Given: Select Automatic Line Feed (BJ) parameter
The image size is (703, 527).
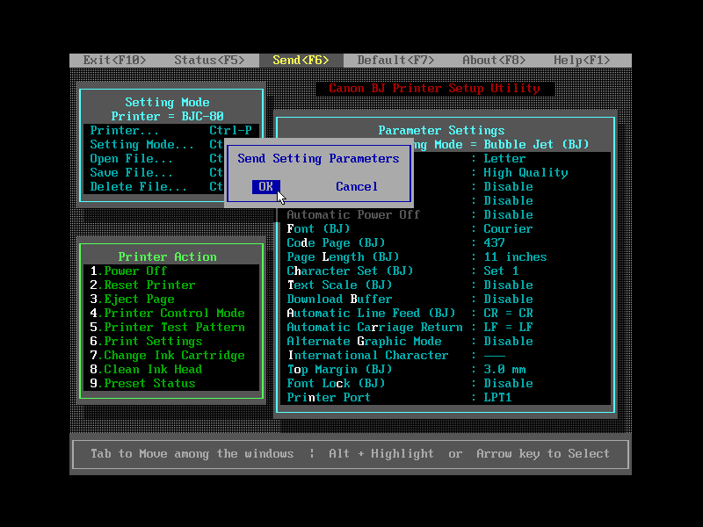Looking at the screenshot, I should pyautogui.click(x=371, y=313).
